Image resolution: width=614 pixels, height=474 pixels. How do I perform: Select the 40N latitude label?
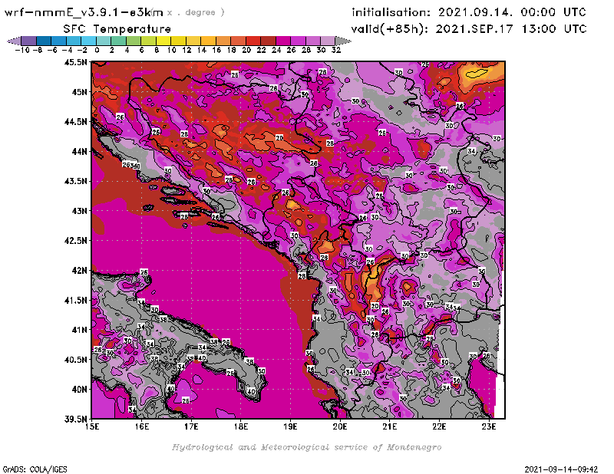pyautogui.click(x=79, y=390)
